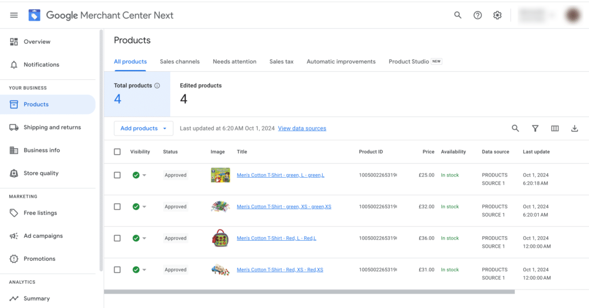Open Notifications bell in sidebar
Viewport: 589px width, 308px height.
[x=41, y=64]
